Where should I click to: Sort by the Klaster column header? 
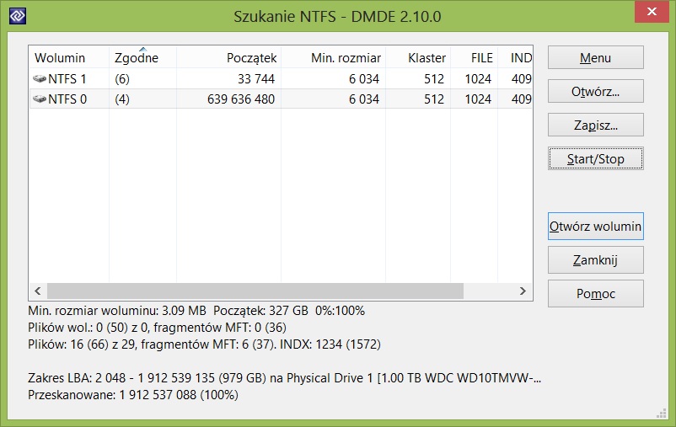[x=418, y=57]
